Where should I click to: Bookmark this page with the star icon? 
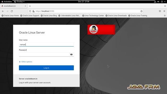[141, 11]
